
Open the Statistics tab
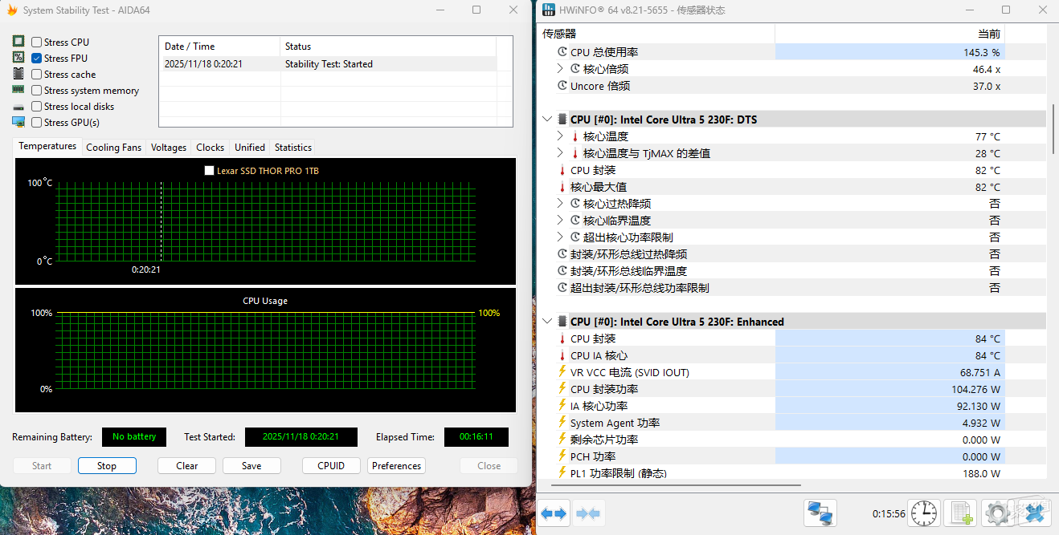292,148
